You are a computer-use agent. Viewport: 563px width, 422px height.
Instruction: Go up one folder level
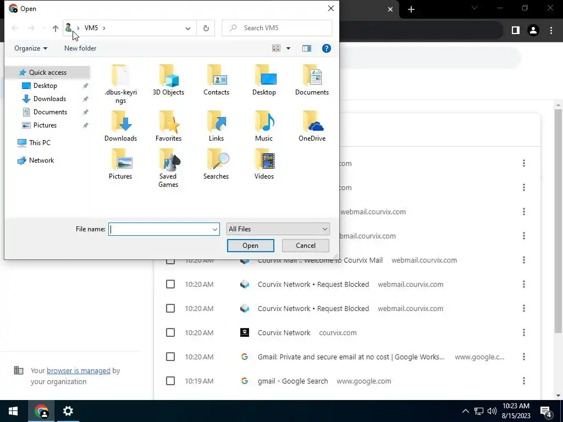[x=56, y=28]
